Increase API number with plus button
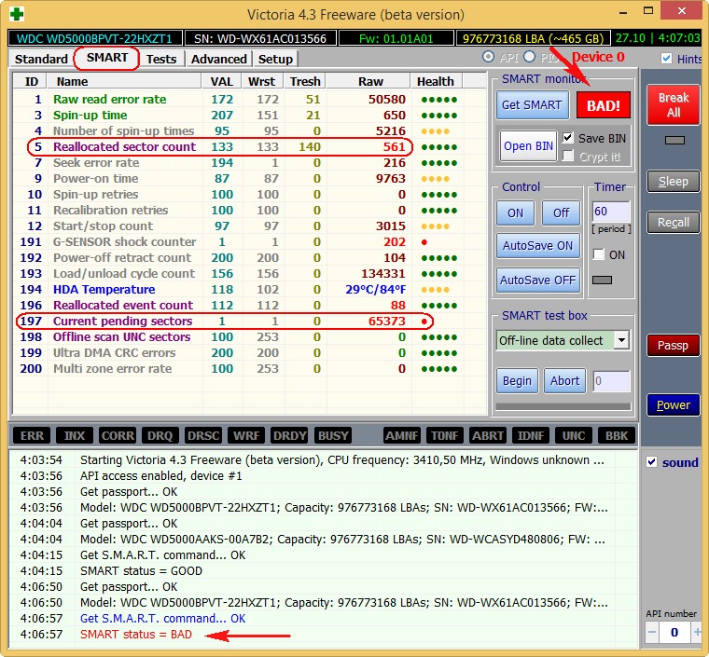Image resolution: width=709 pixels, height=657 pixels. pos(697,632)
